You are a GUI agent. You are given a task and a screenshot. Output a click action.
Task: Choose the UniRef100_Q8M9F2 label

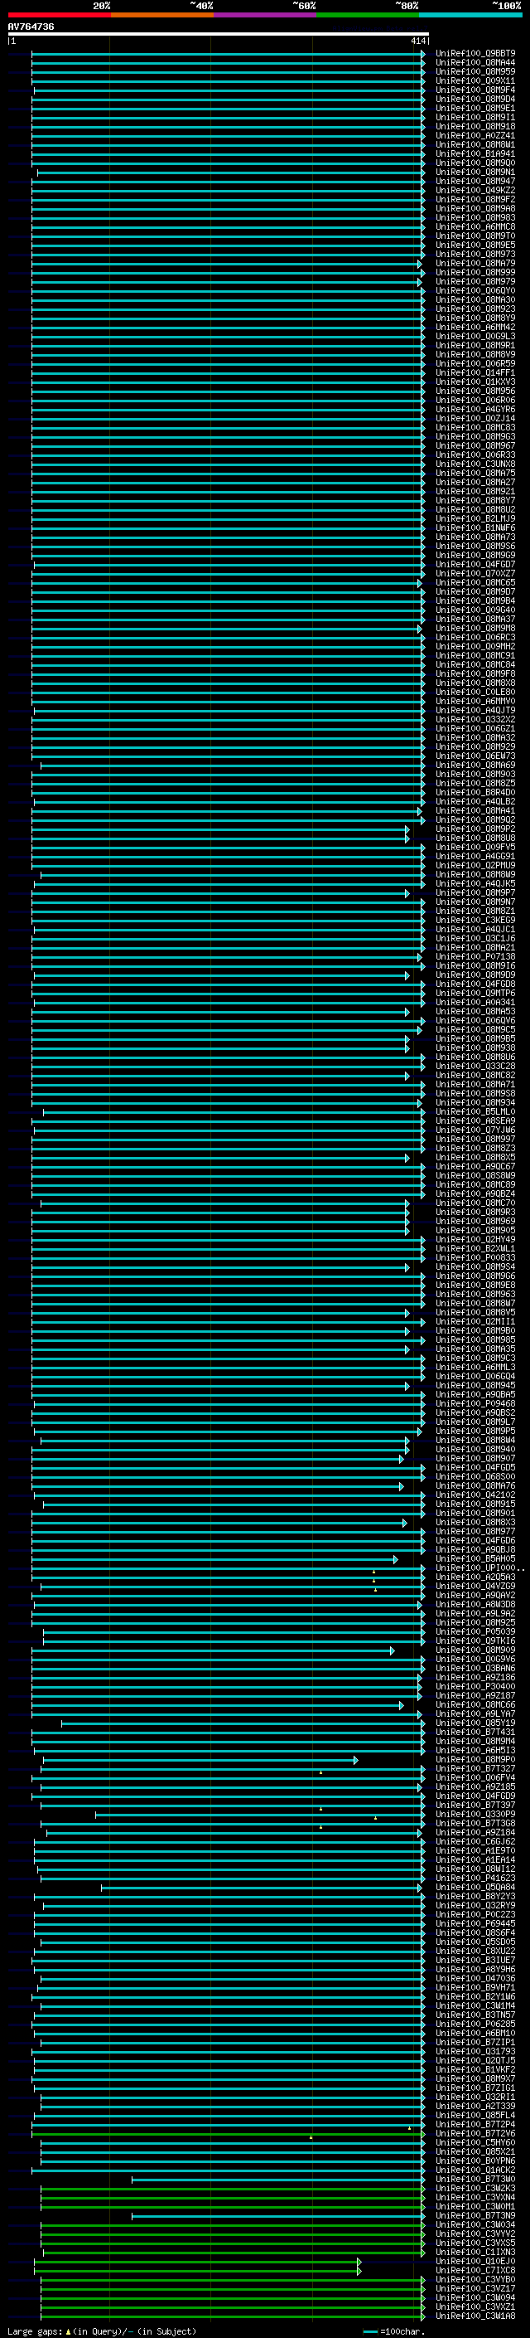click(x=475, y=199)
